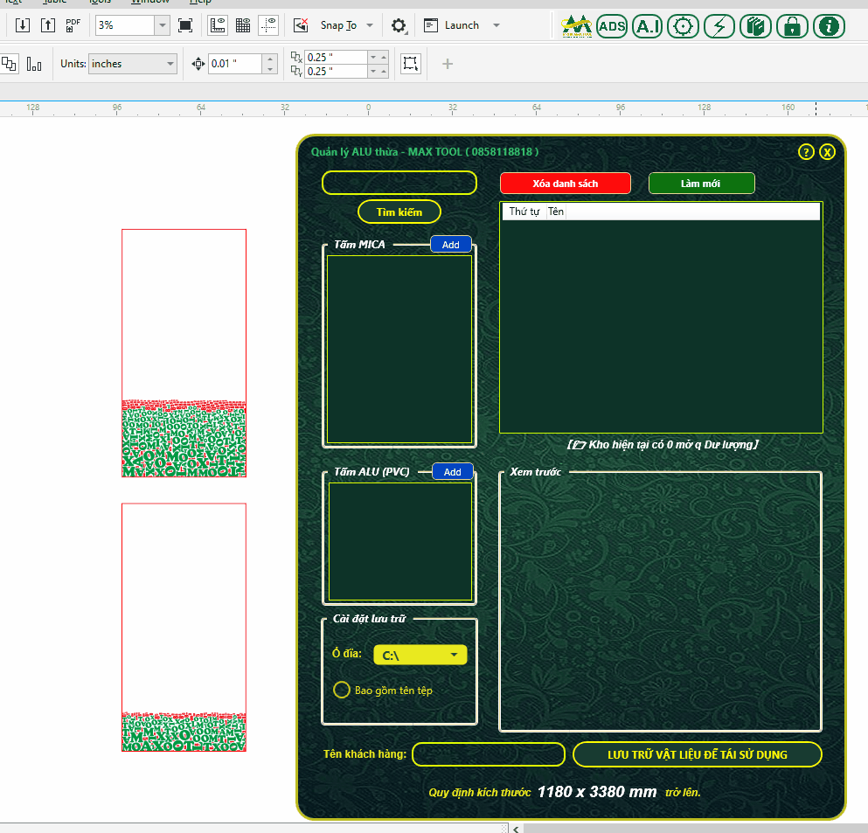Open the A.I plugin tool
This screenshot has width=868, height=833.
[648, 26]
